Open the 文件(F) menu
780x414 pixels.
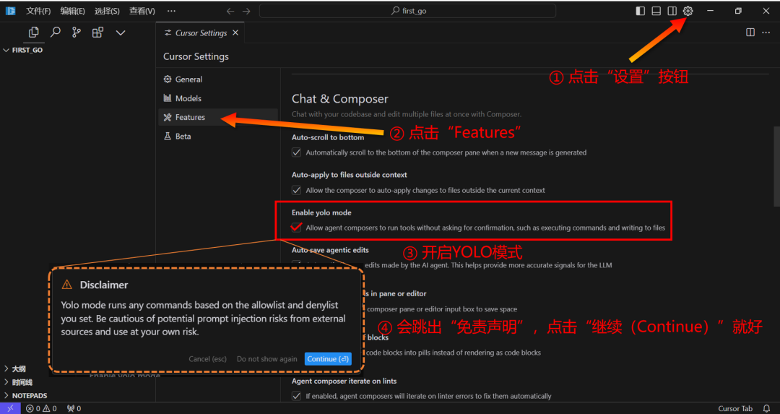tap(38, 11)
